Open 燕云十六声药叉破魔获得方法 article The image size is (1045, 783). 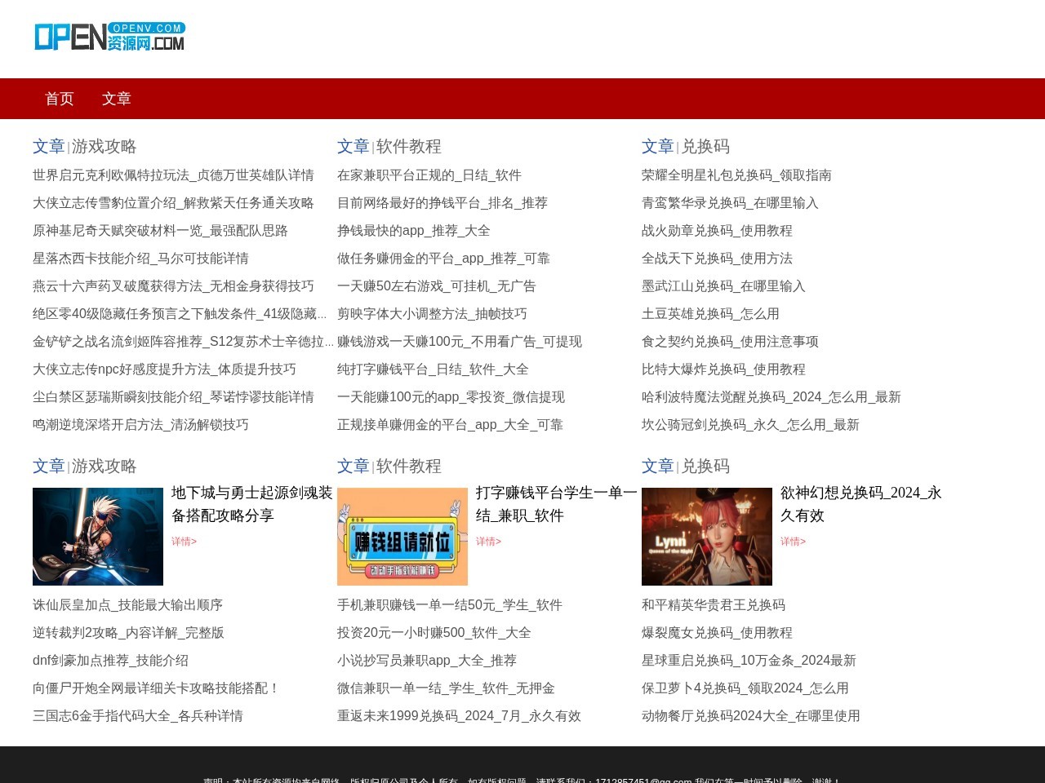coord(173,286)
